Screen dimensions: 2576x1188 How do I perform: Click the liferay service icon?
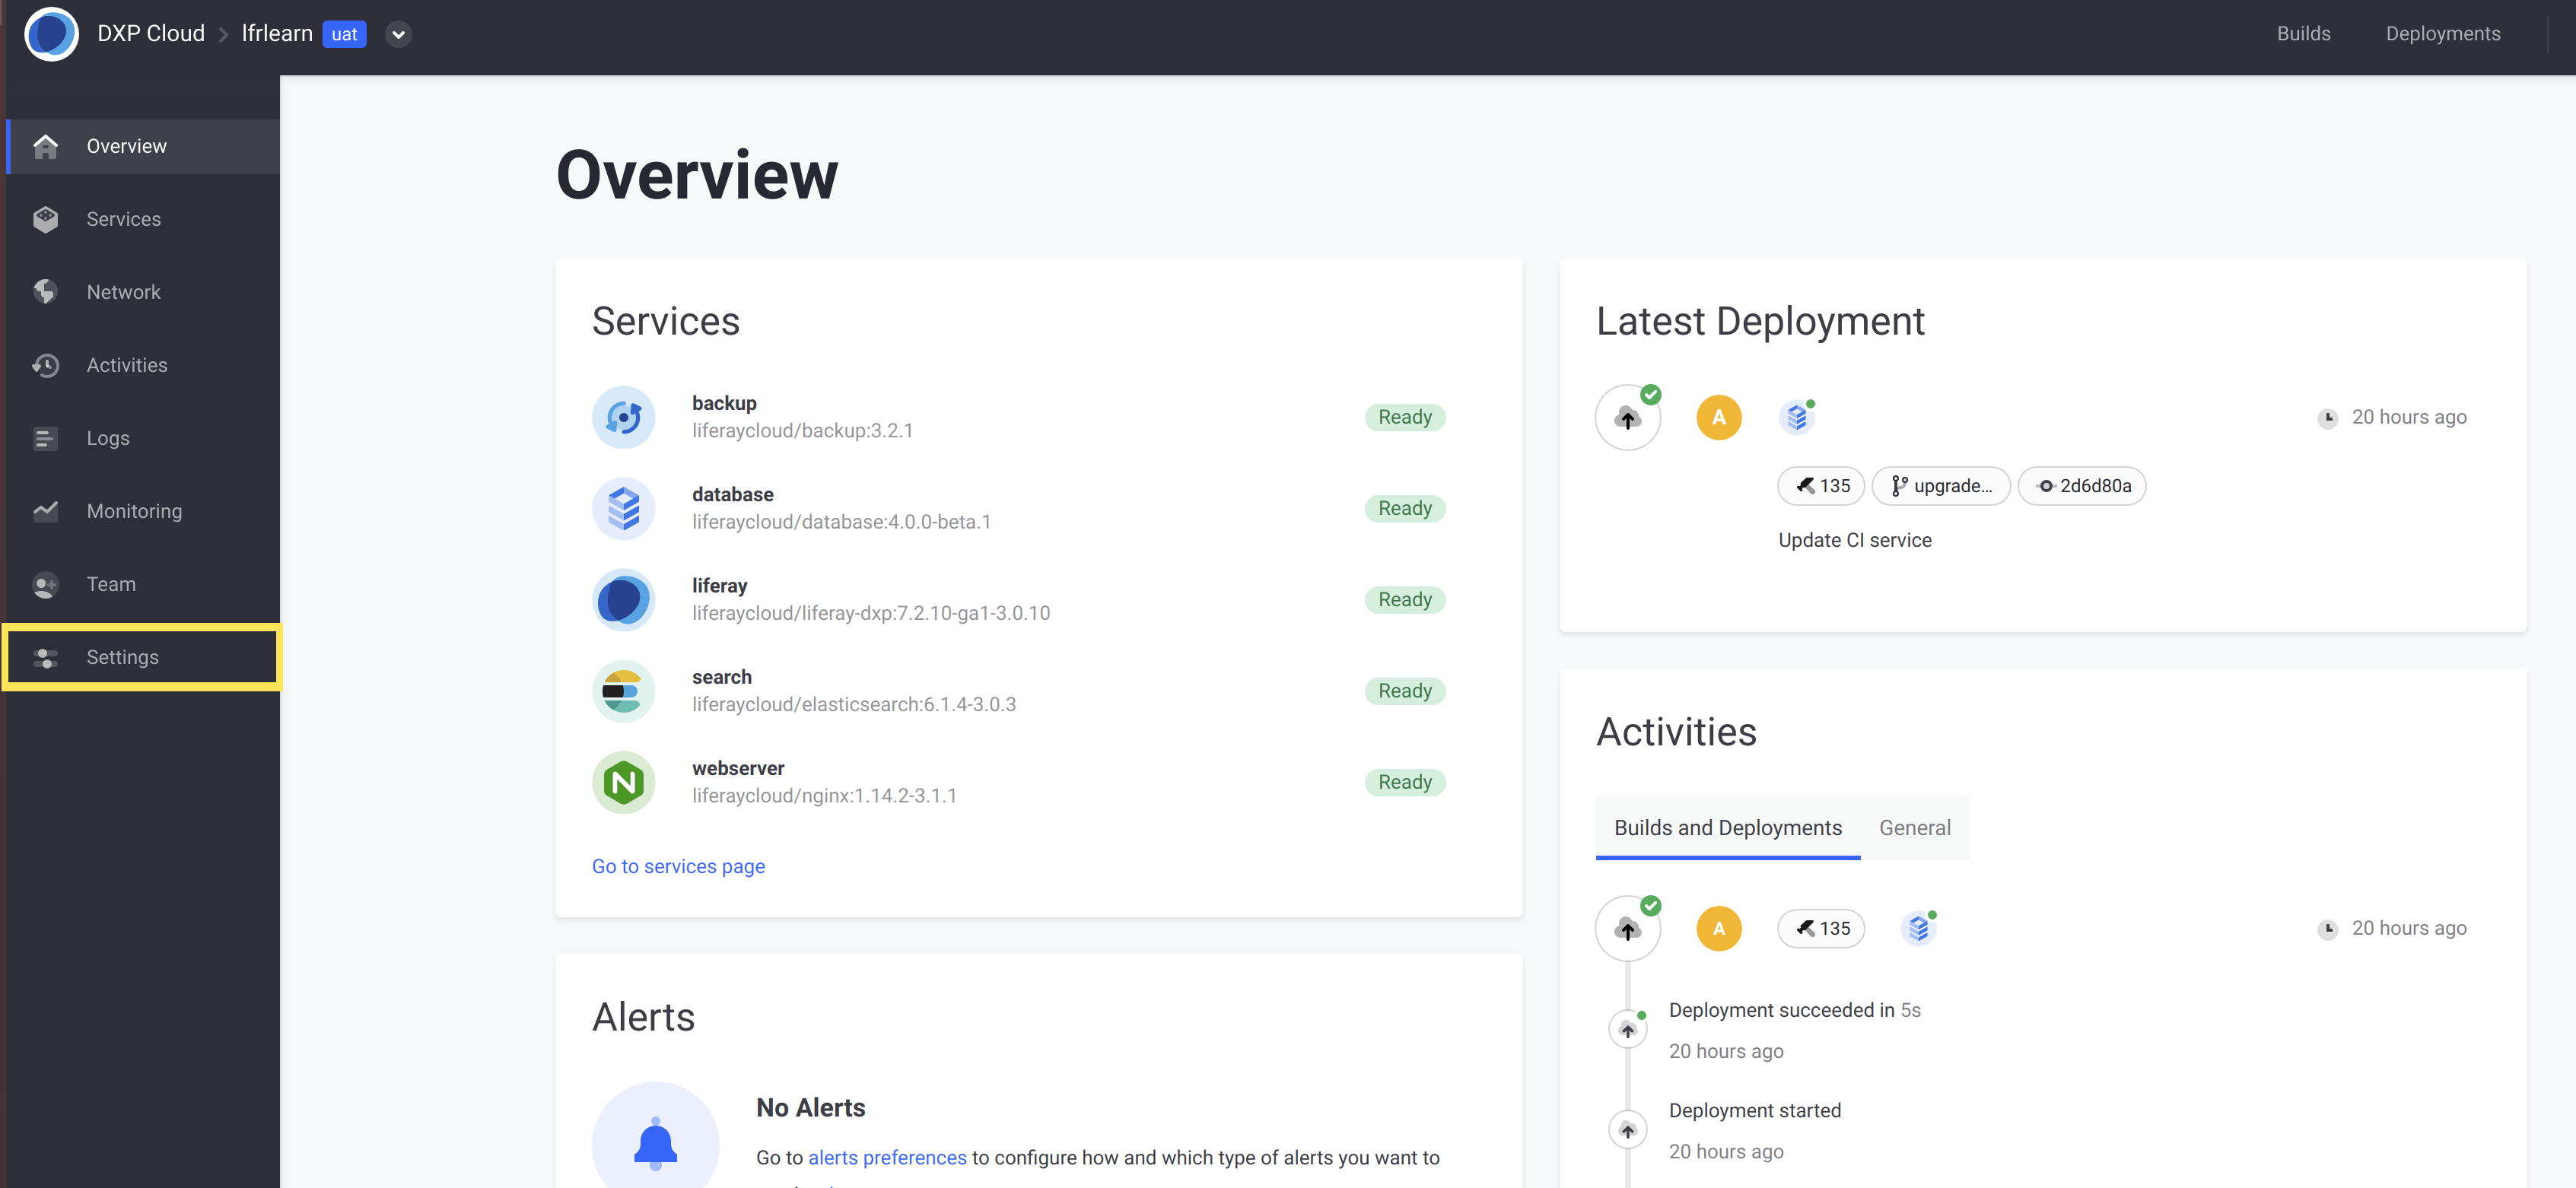[x=625, y=598]
